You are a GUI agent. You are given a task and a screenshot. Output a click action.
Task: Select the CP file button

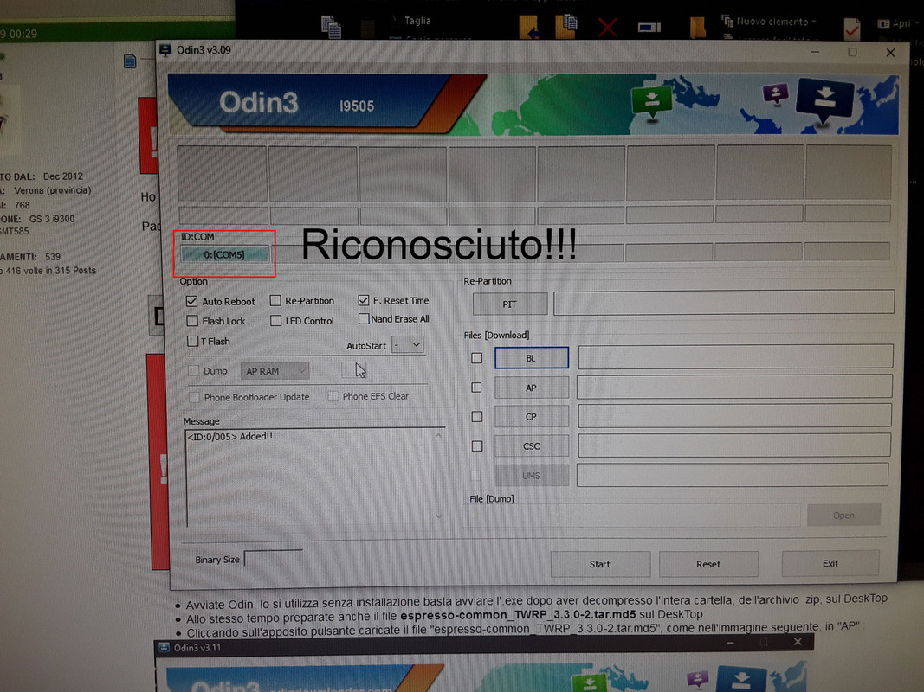532,417
